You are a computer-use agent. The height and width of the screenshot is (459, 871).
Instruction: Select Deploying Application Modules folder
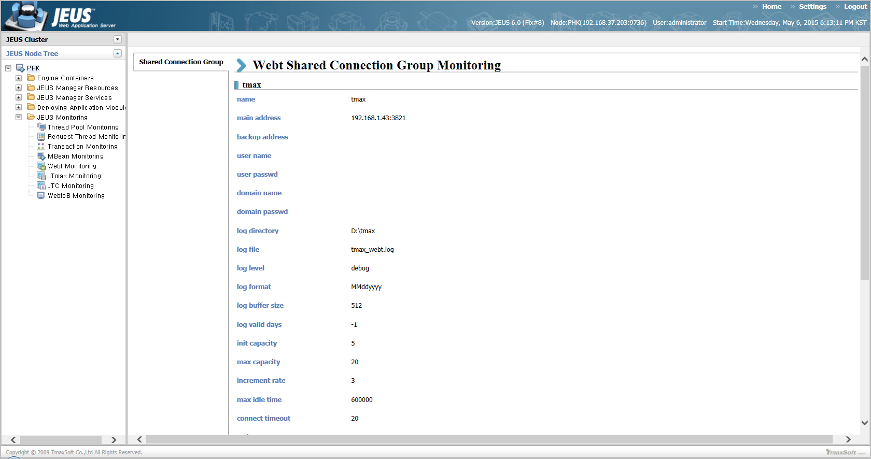81,108
